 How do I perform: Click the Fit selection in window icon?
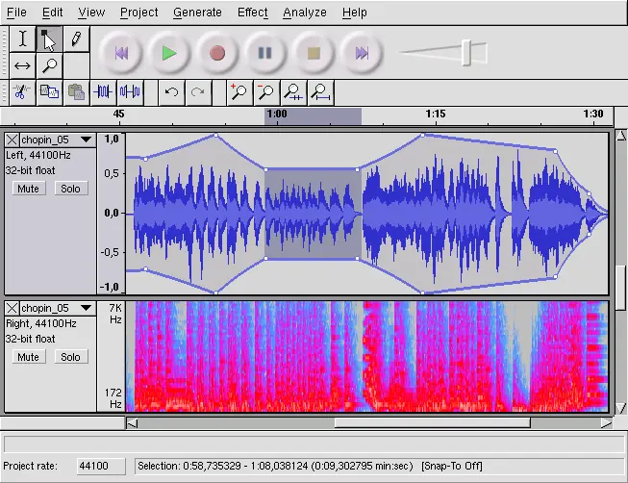pos(293,92)
